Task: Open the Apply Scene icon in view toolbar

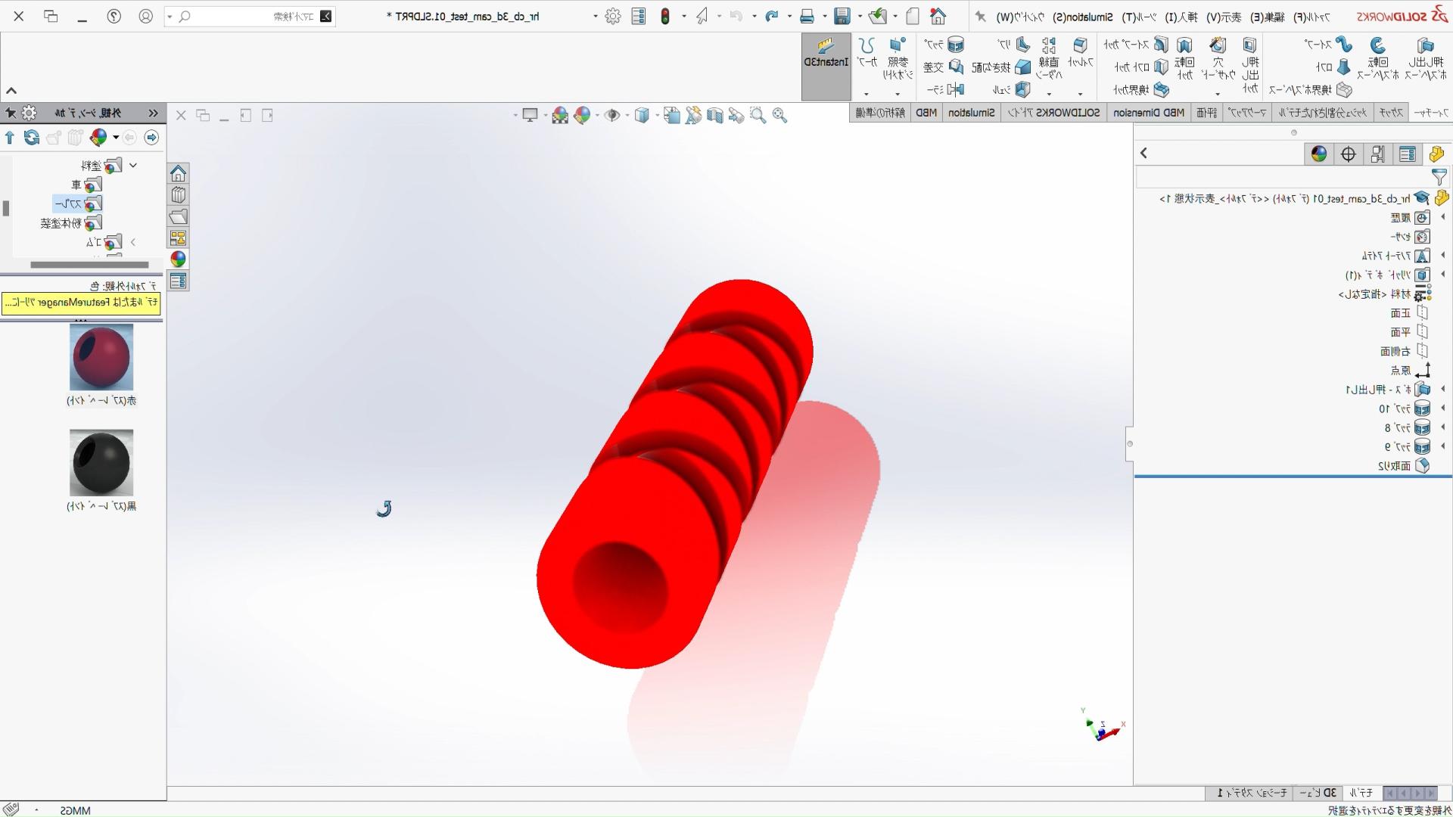Action: pyautogui.click(x=560, y=115)
